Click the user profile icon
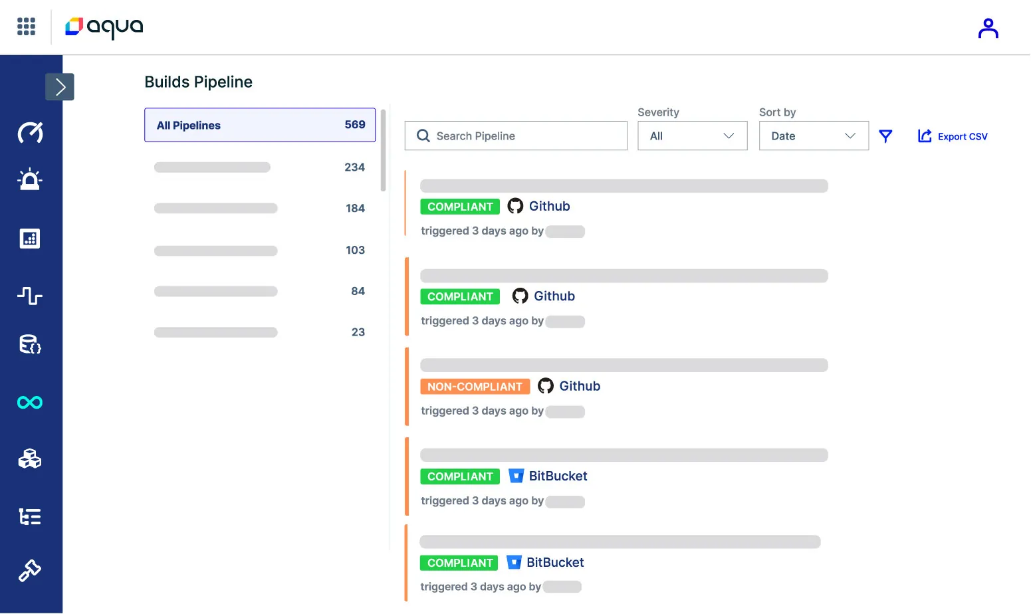Viewport: 1031px width, 614px height. point(988,28)
